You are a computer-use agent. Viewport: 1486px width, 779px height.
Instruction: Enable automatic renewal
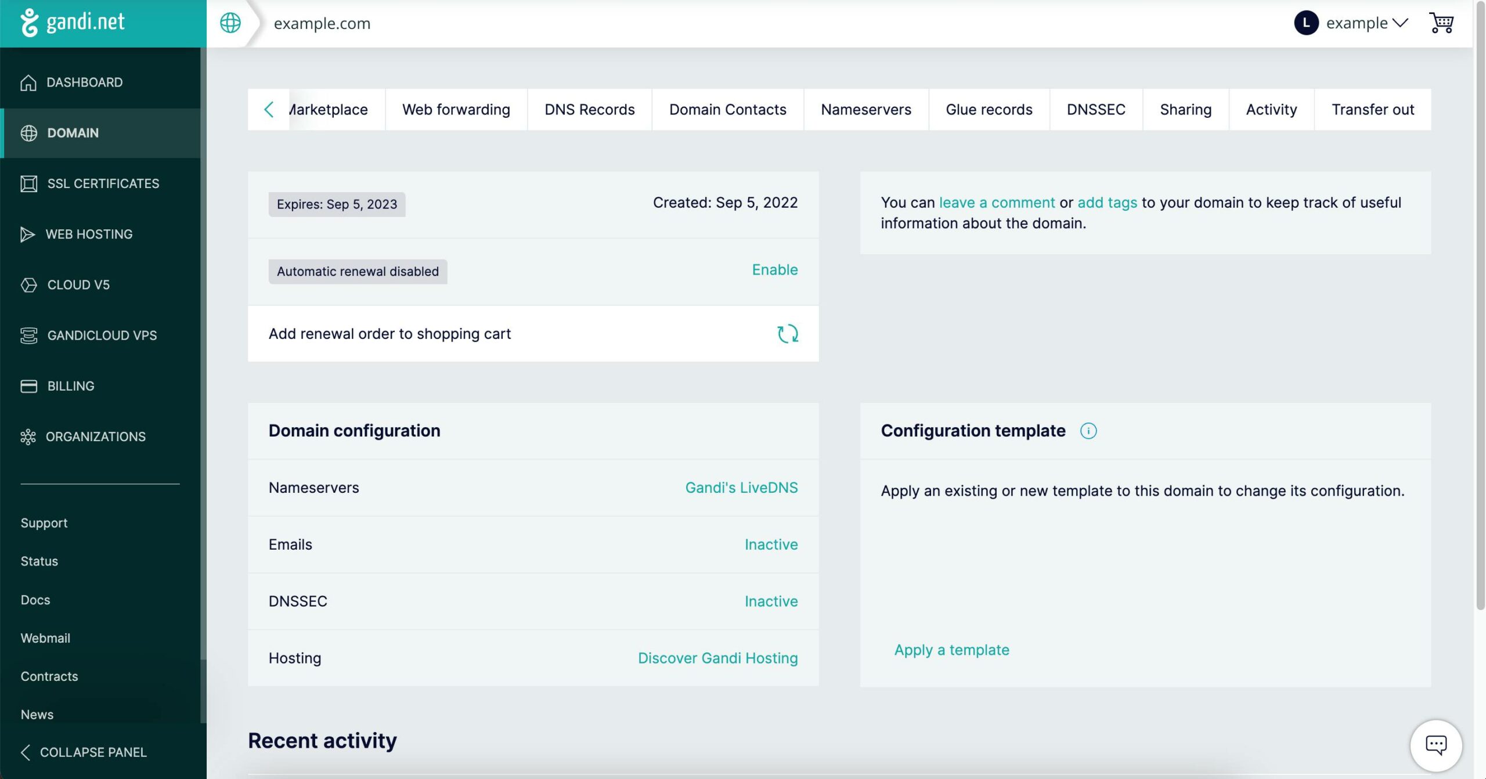coord(775,270)
